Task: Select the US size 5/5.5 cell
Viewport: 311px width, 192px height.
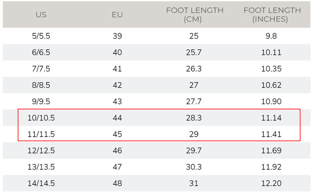Action: 41,36
